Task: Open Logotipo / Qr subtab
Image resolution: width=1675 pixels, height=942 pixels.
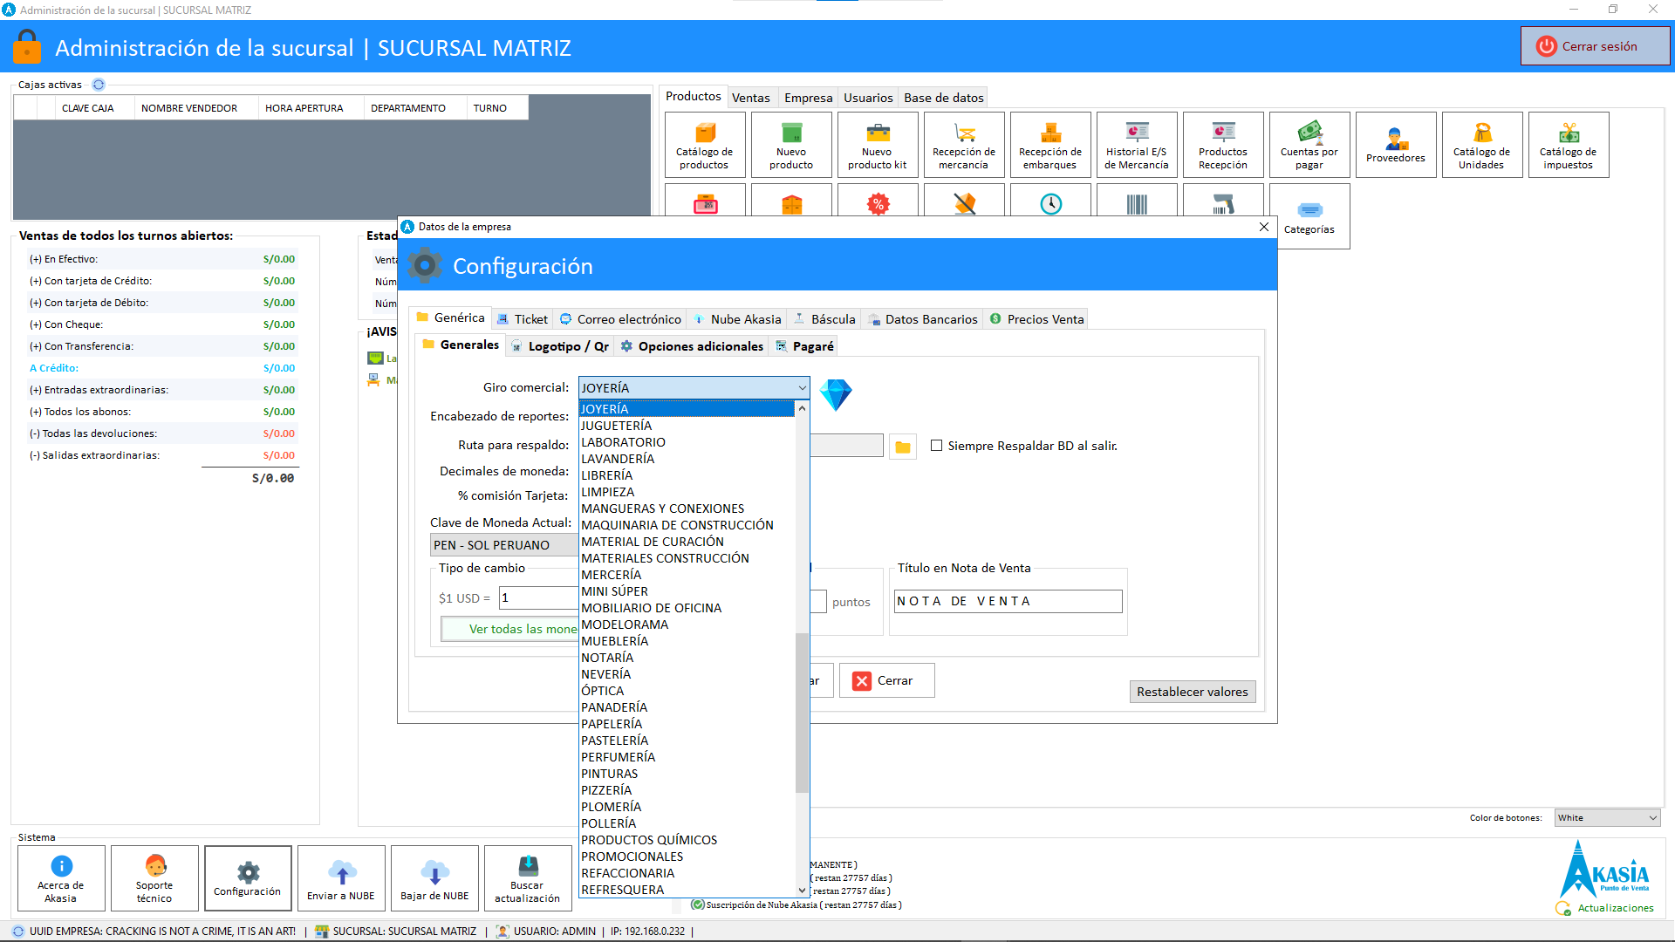Action: (x=560, y=346)
